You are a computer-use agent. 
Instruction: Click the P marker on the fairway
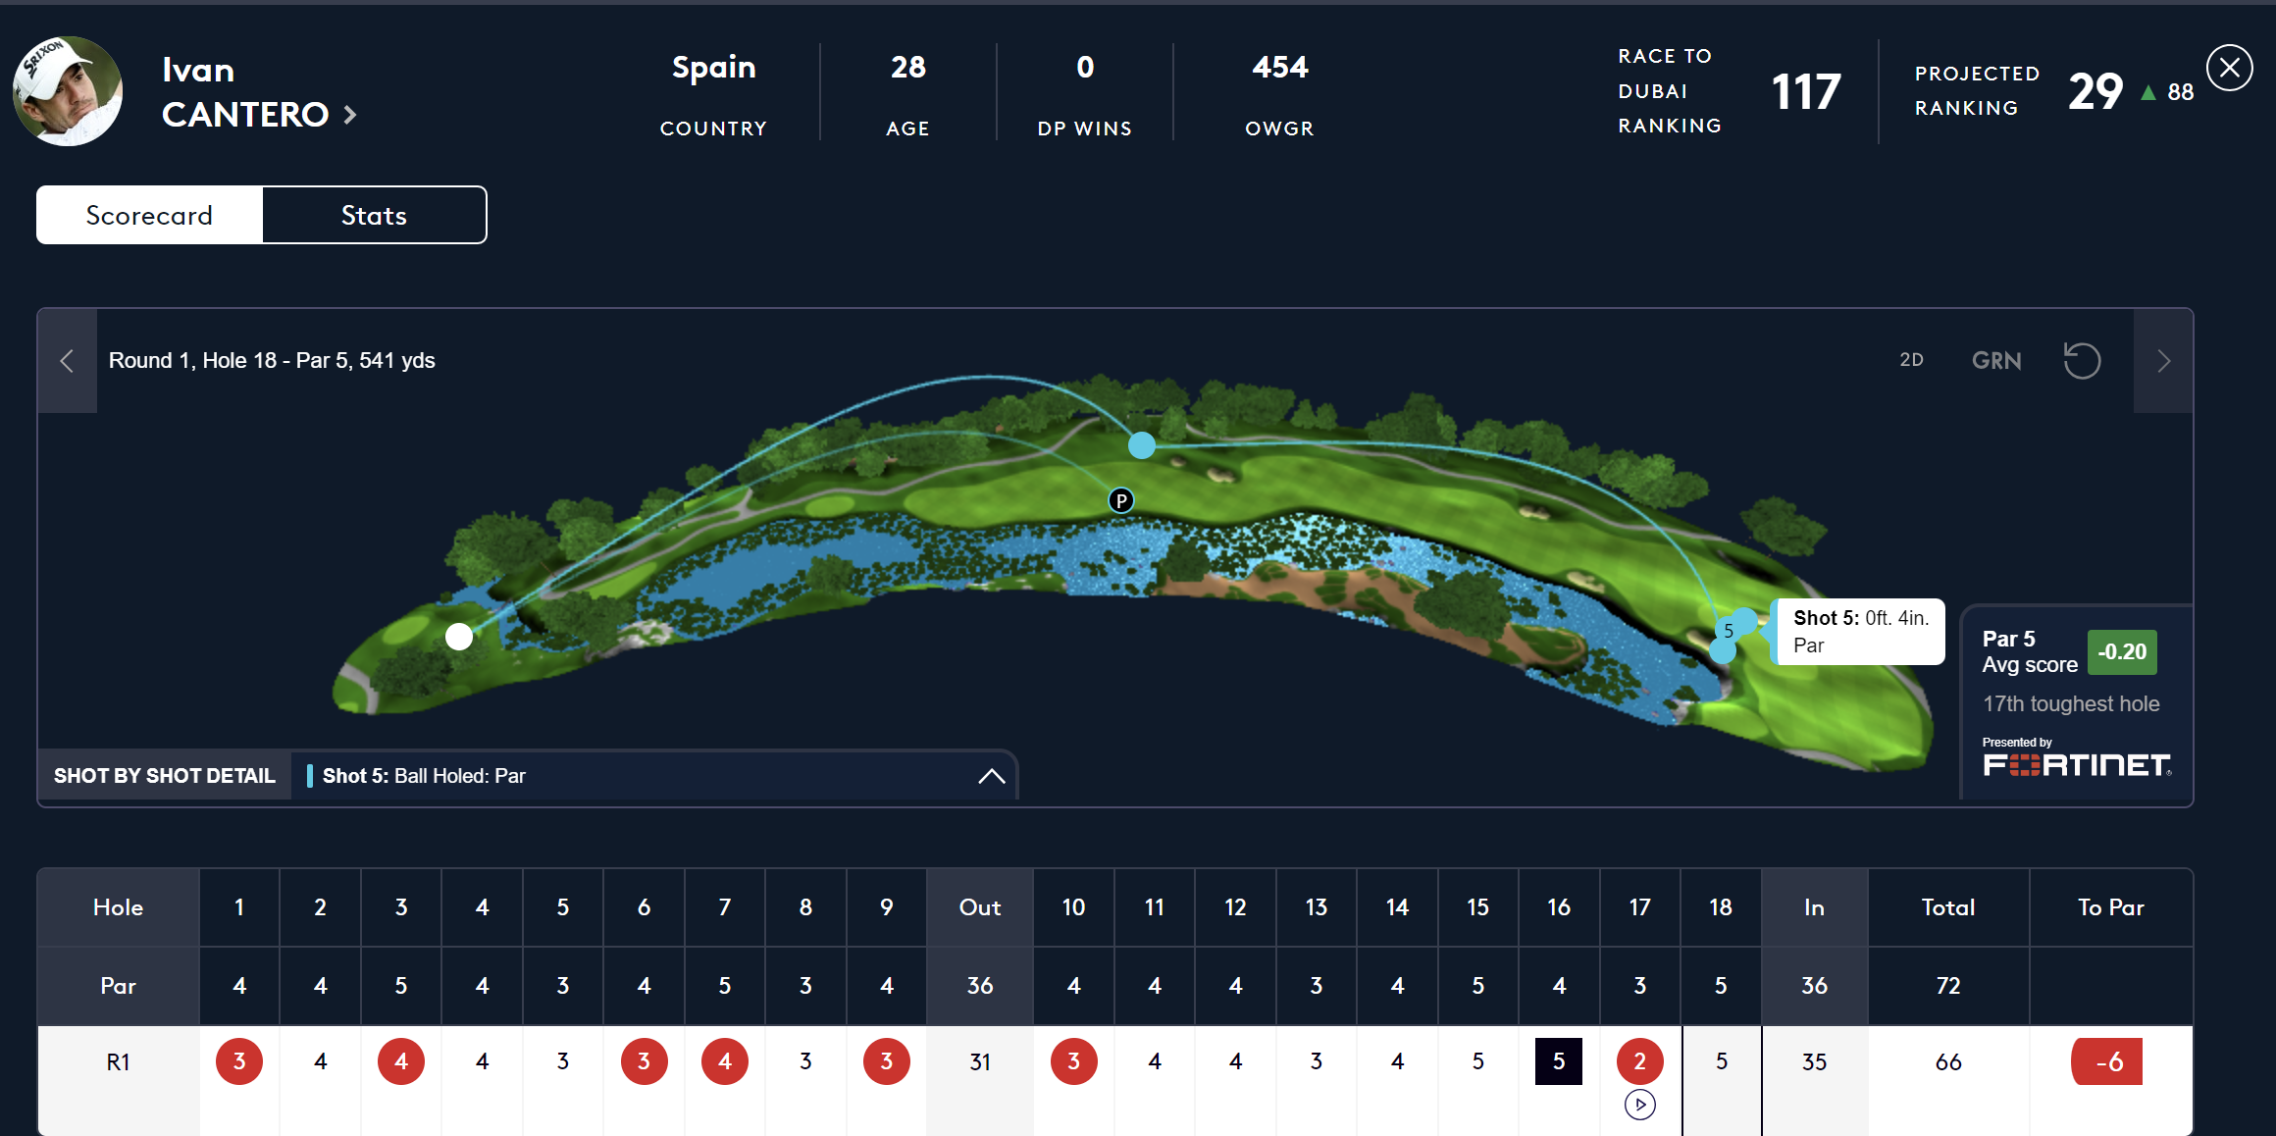pos(1120,500)
